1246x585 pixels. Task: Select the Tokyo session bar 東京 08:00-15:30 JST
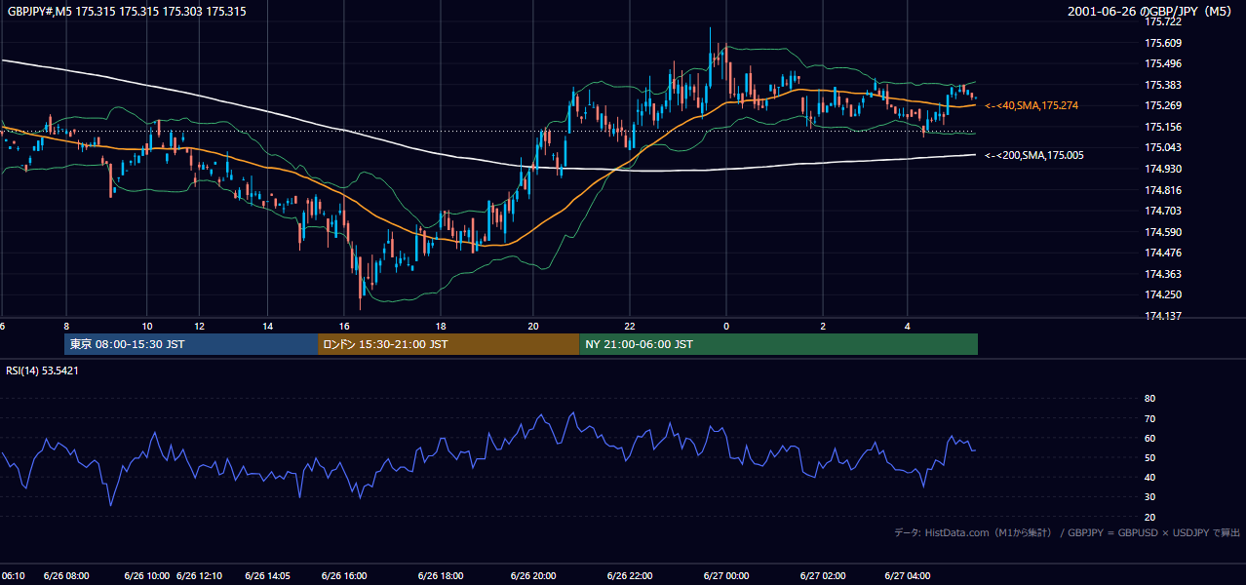pyautogui.click(x=191, y=344)
